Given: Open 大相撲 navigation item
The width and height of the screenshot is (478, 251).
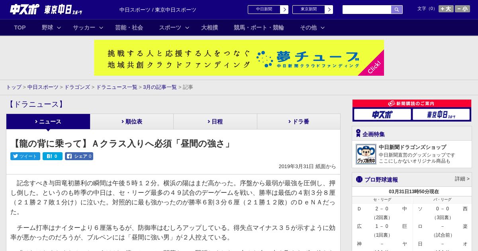Looking at the screenshot, I should [210, 27].
